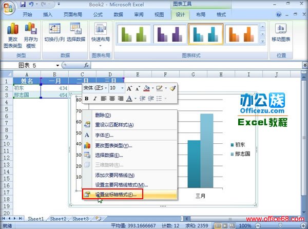Viewport: 308px width, 229px height.
Task: Click the Office button logo
Action: click(x=8, y=8)
